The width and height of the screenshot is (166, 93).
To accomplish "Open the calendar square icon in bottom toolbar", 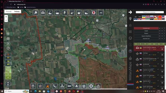I will tap(33, 86).
